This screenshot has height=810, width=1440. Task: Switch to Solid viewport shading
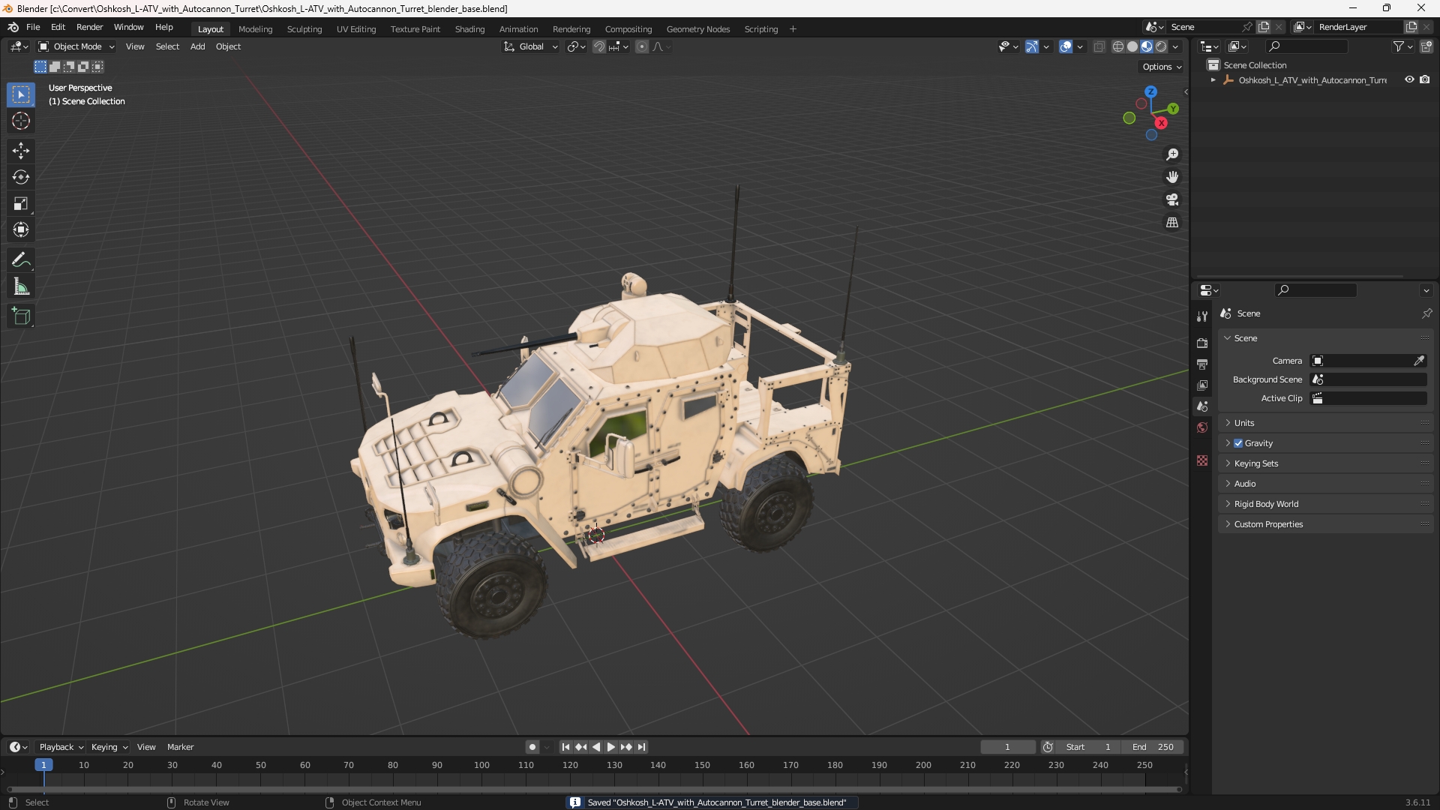[x=1132, y=46]
